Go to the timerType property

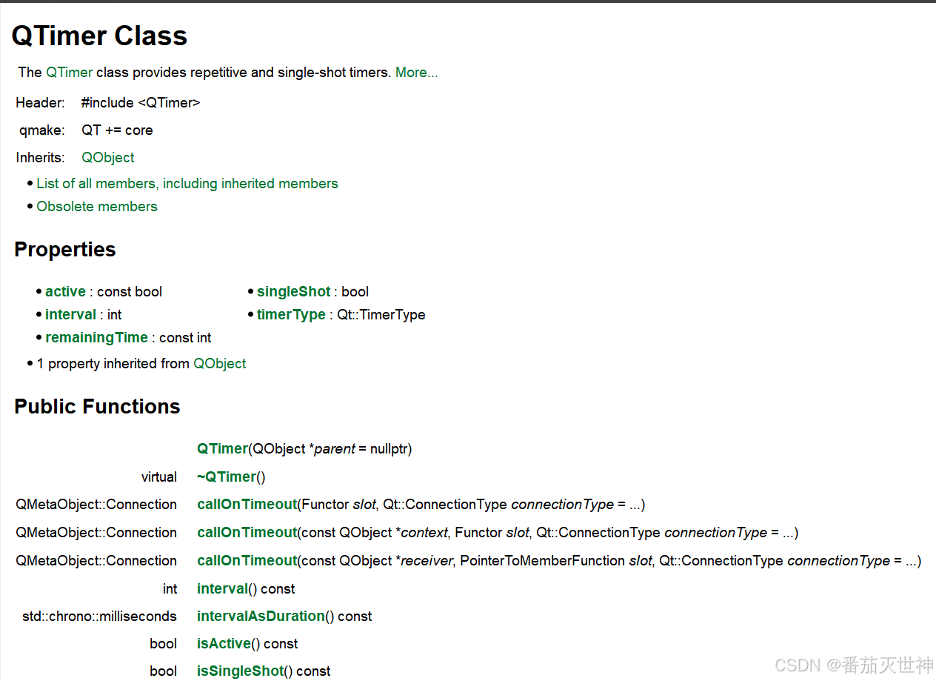(x=291, y=315)
